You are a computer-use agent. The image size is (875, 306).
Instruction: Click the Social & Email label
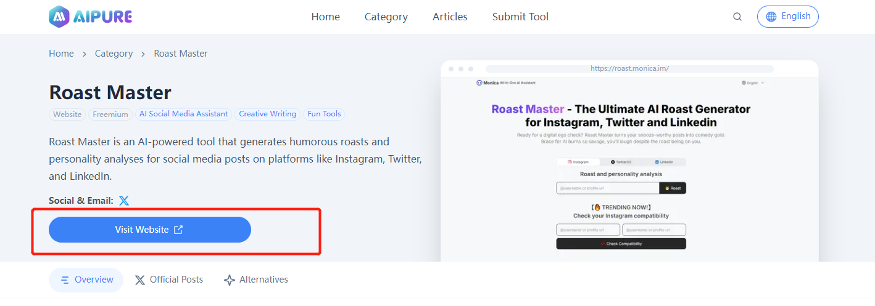[x=81, y=201]
